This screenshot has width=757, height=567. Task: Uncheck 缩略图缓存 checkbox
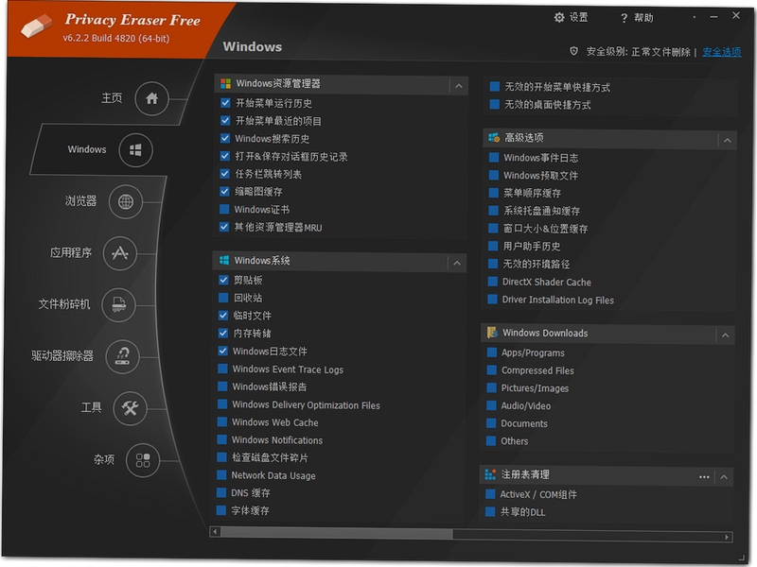click(224, 192)
